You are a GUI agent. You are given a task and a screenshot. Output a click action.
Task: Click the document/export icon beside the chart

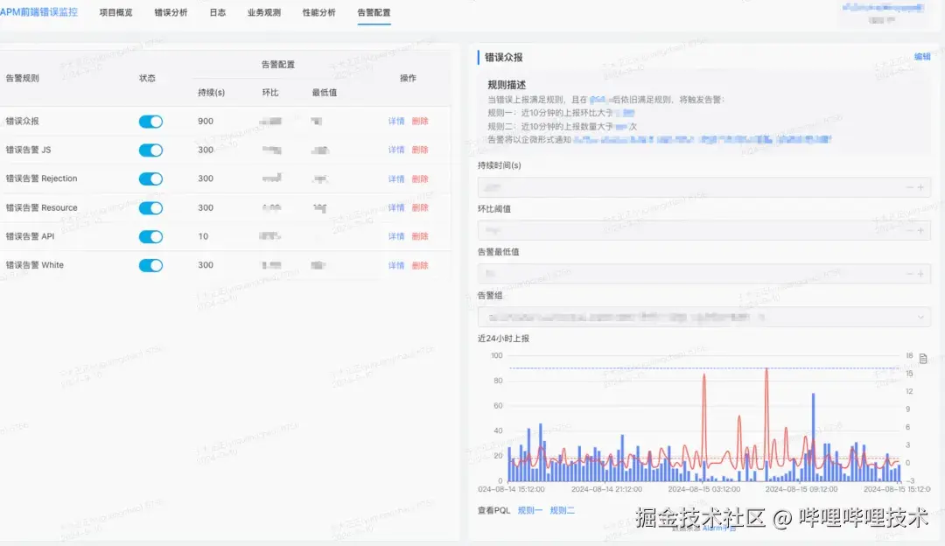pos(924,357)
